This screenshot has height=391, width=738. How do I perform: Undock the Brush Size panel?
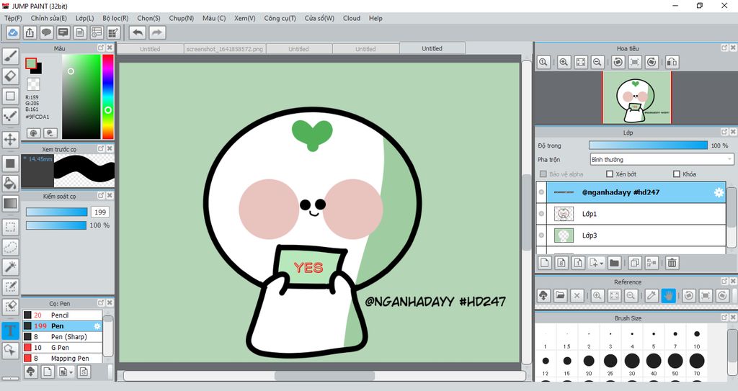(724, 318)
